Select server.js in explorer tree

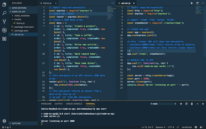point(23,34)
